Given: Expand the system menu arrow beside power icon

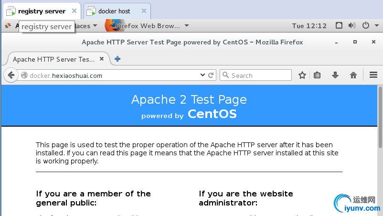Looking at the screenshot, I should (377, 25).
